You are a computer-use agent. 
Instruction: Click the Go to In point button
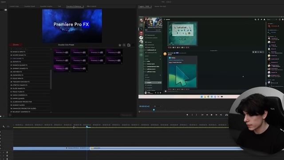(x=202, y=115)
